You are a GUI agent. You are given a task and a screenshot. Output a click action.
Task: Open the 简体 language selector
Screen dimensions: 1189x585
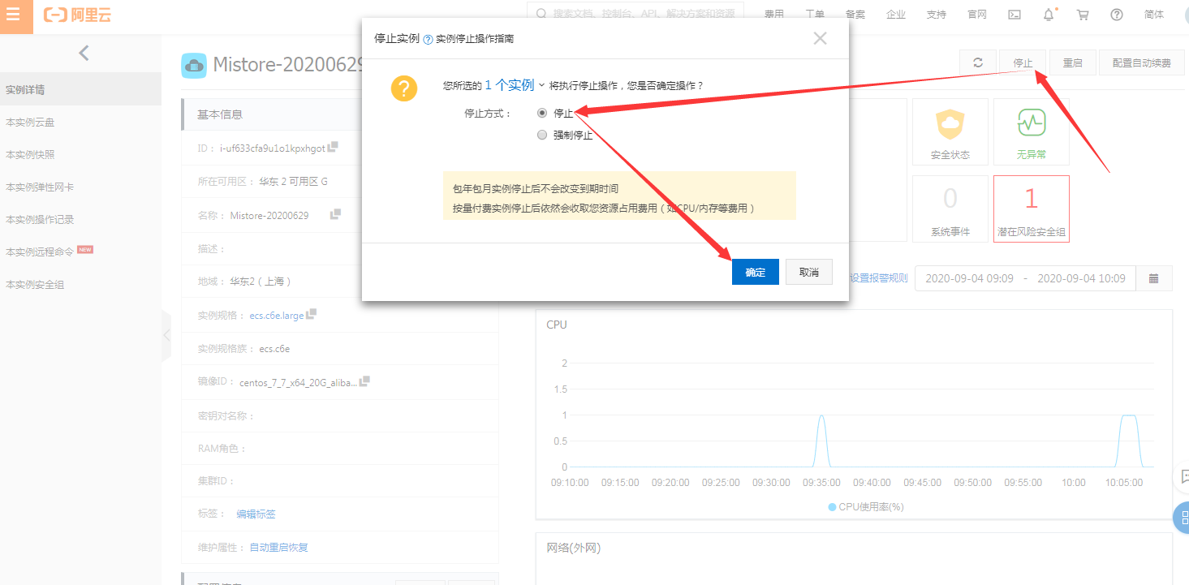(x=1153, y=15)
